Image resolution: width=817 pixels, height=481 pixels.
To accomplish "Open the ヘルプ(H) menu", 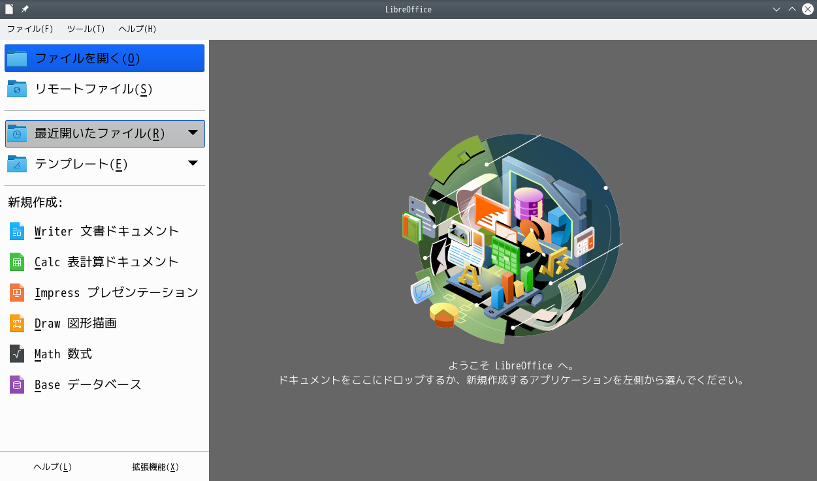I will (x=137, y=29).
